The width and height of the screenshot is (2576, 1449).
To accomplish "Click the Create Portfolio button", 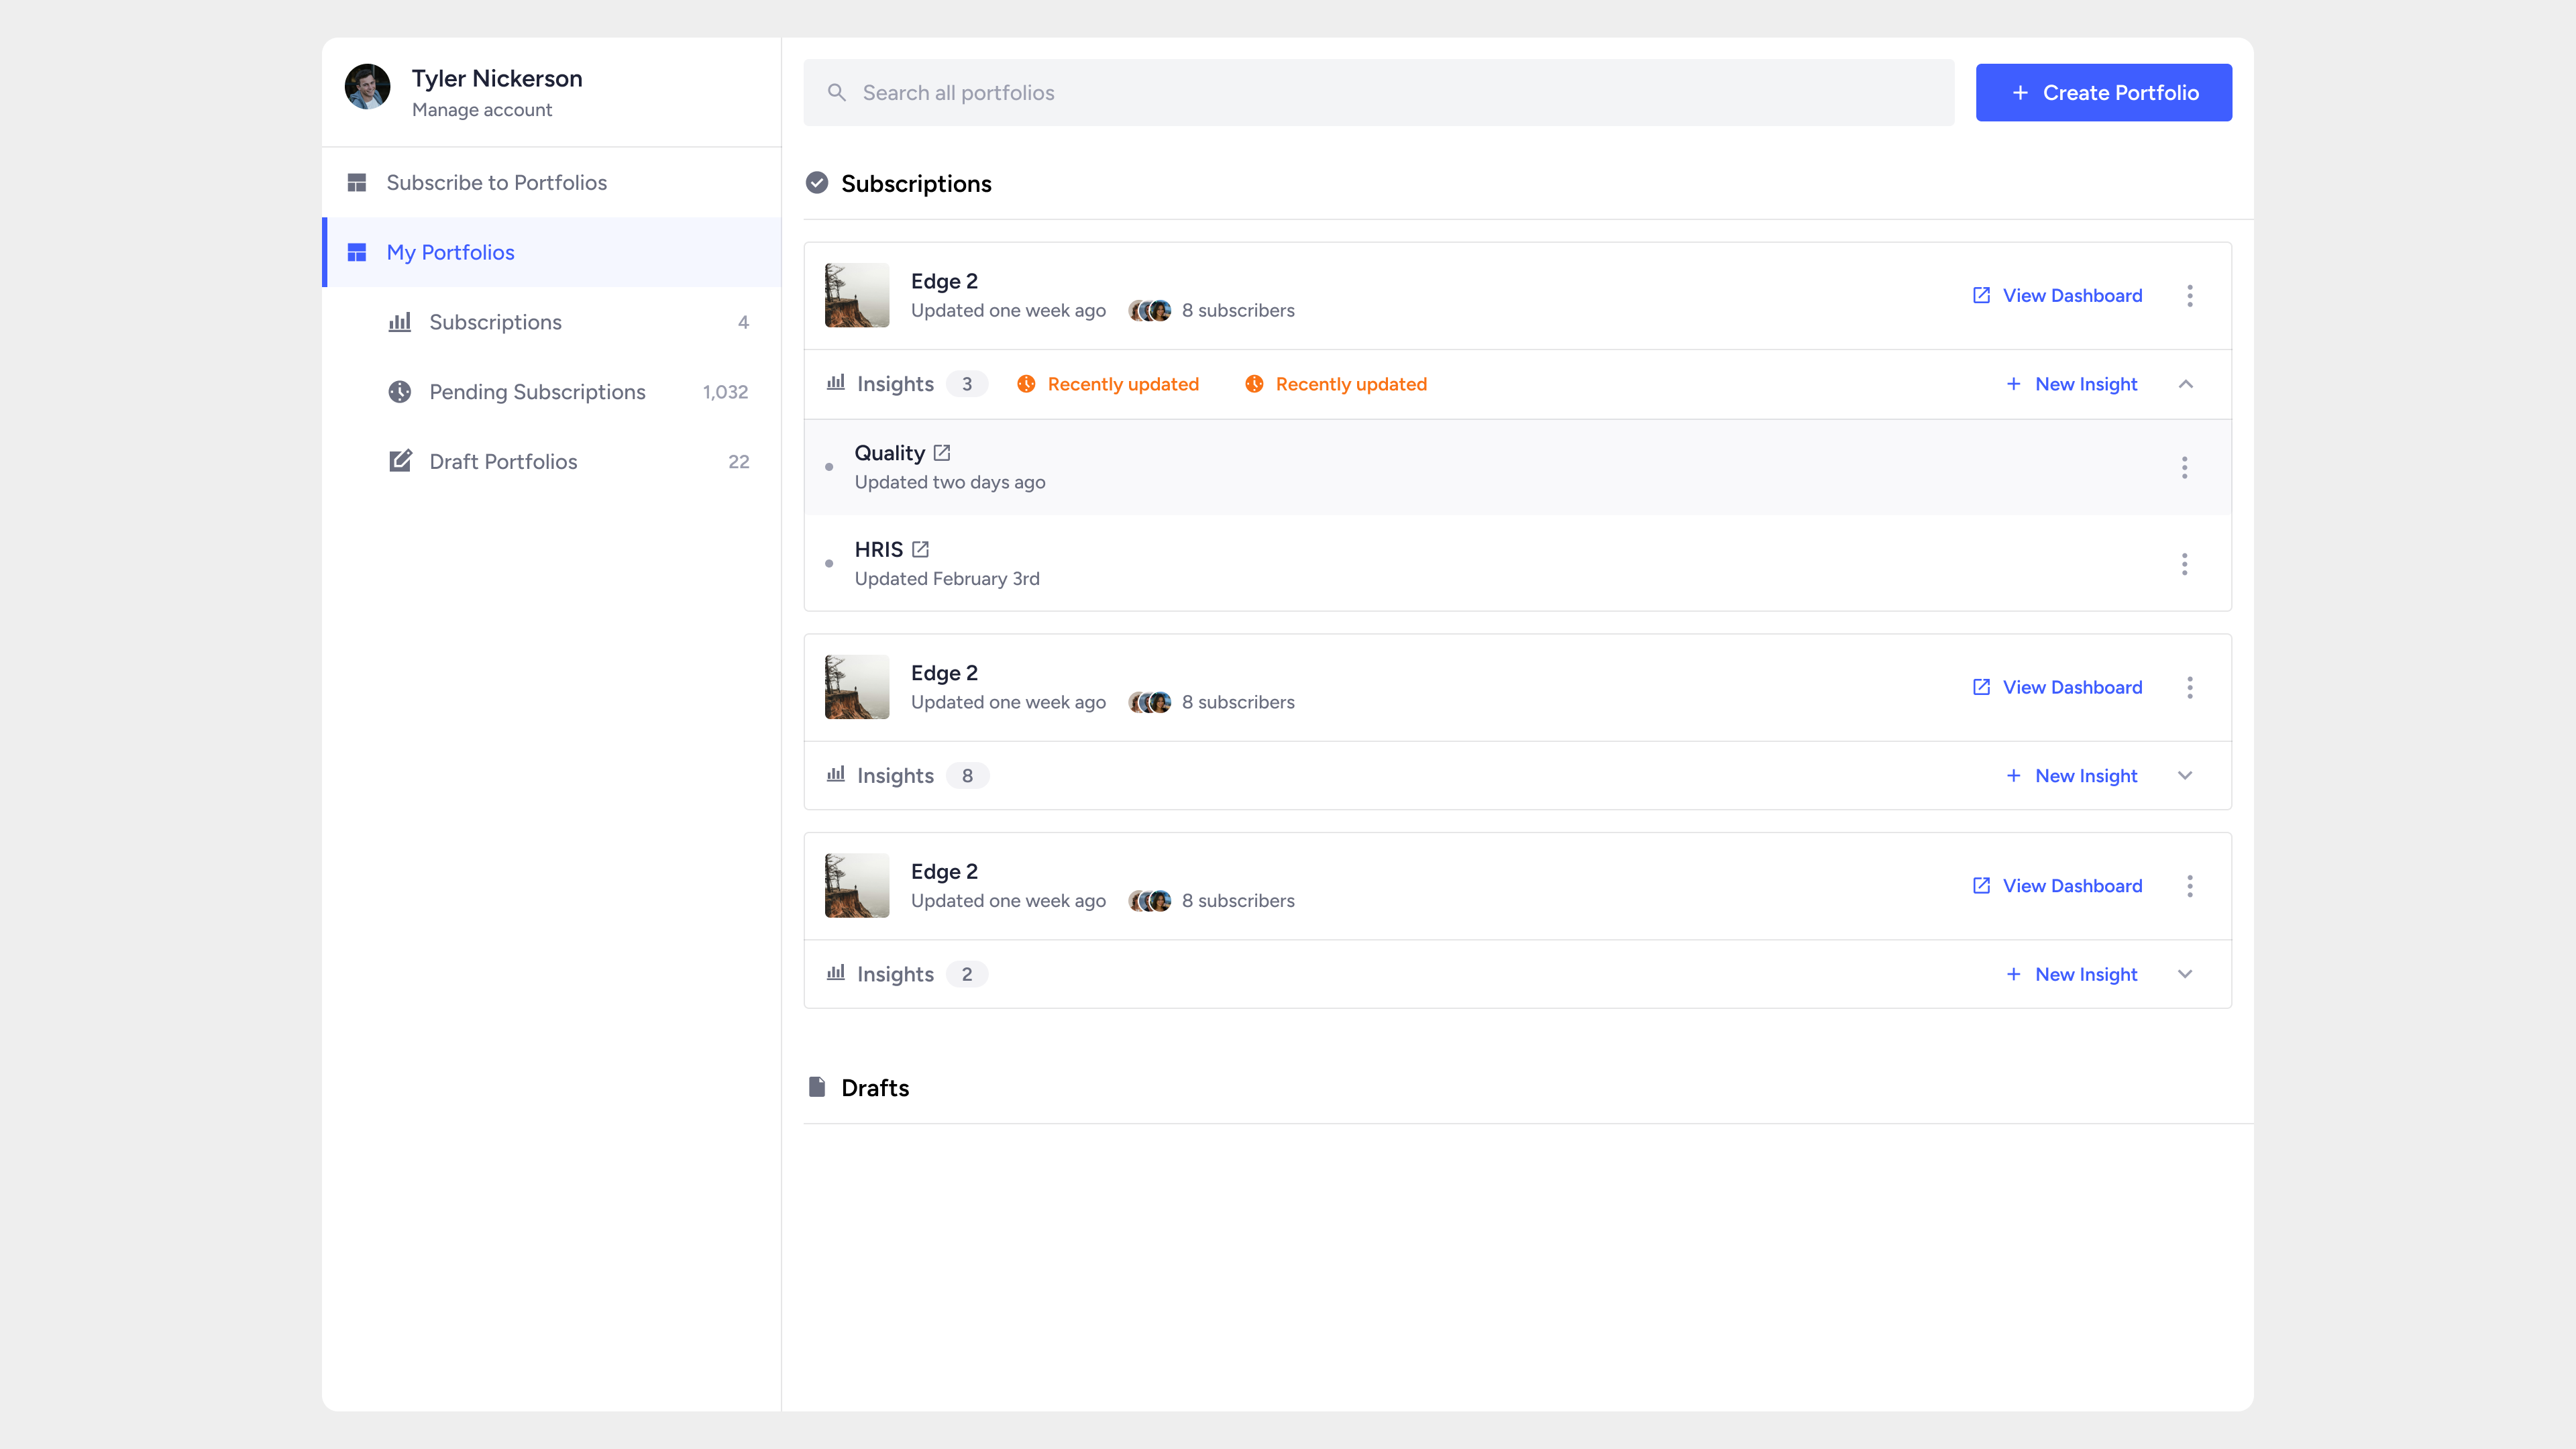I will (2104, 93).
